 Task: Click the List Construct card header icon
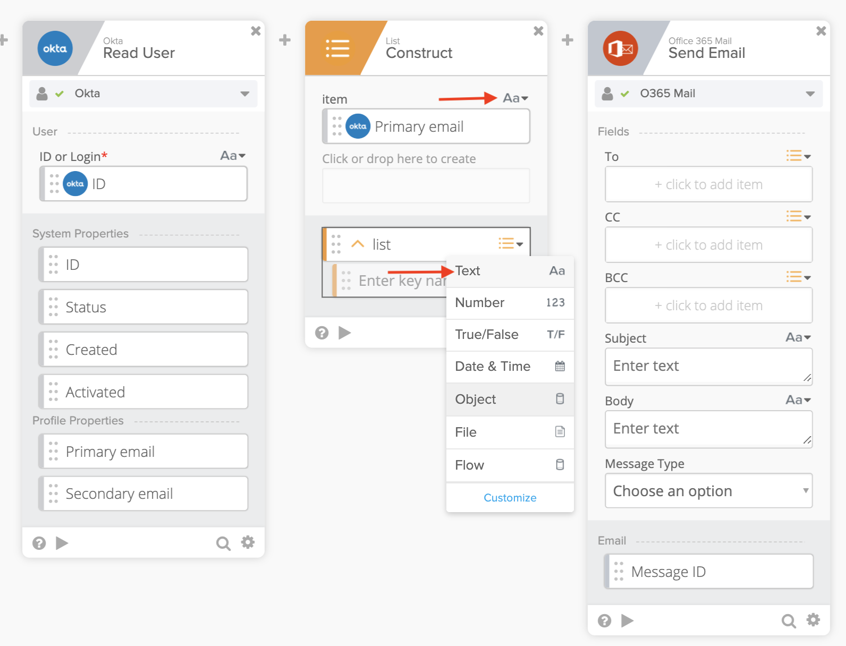click(337, 48)
